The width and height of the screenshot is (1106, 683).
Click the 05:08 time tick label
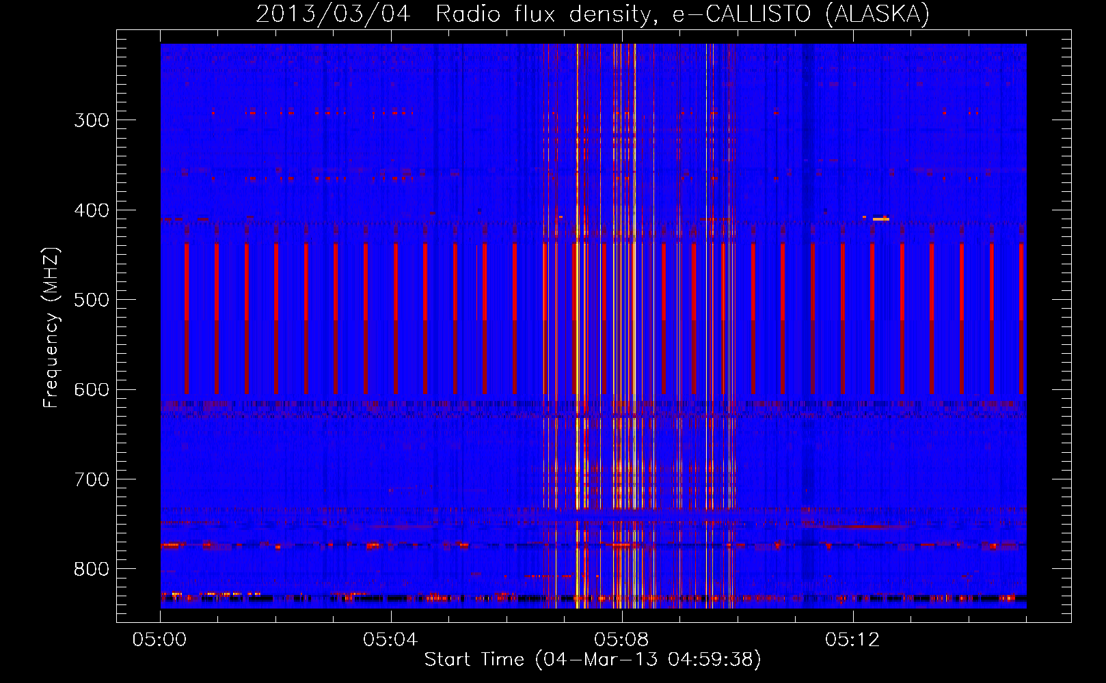coord(621,640)
